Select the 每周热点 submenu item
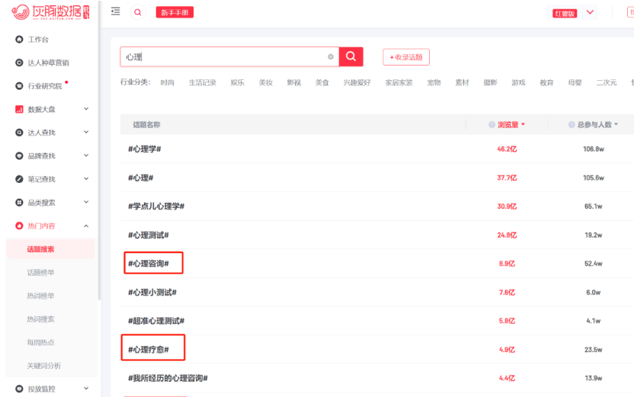634x397 pixels. click(x=40, y=342)
